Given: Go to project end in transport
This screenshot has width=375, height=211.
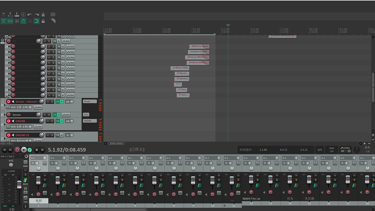Looking at the screenshot, I should point(11,150).
